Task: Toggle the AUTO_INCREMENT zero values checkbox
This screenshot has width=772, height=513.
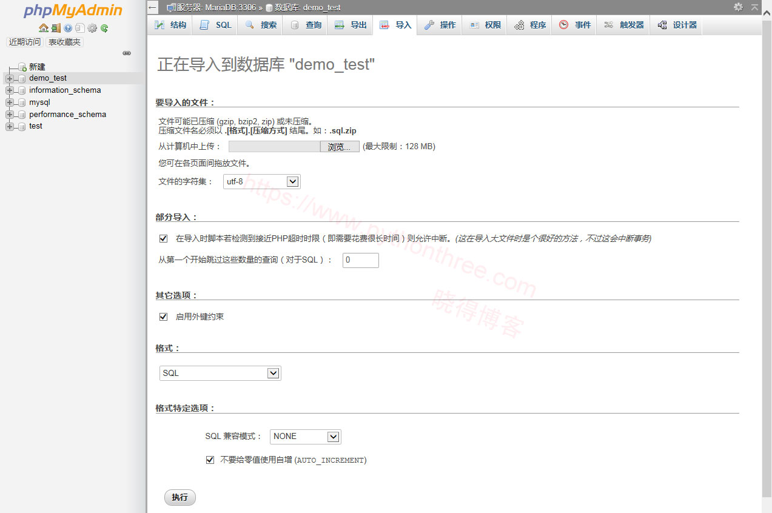Action: (210, 460)
